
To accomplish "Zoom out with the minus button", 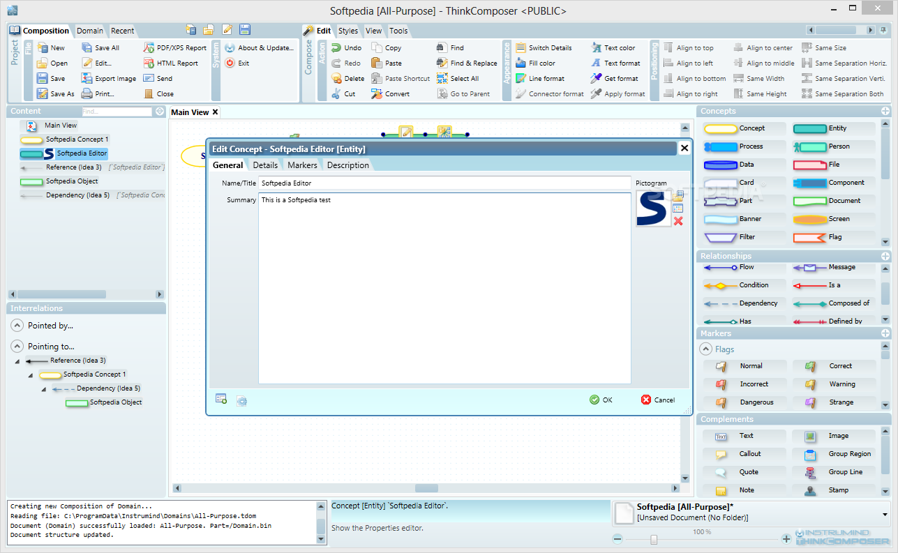I will 618,539.
